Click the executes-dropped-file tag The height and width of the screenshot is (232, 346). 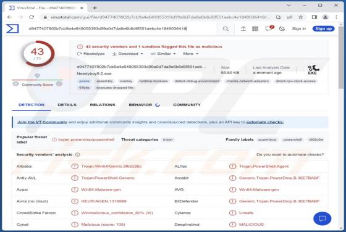point(114,88)
